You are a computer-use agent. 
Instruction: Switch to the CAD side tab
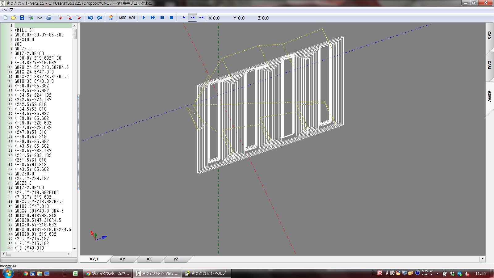pyautogui.click(x=489, y=35)
